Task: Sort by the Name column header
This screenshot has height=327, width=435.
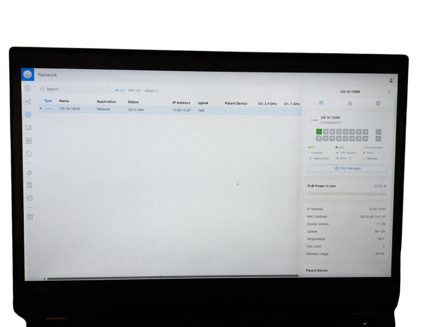Action: tap(64, 101)
